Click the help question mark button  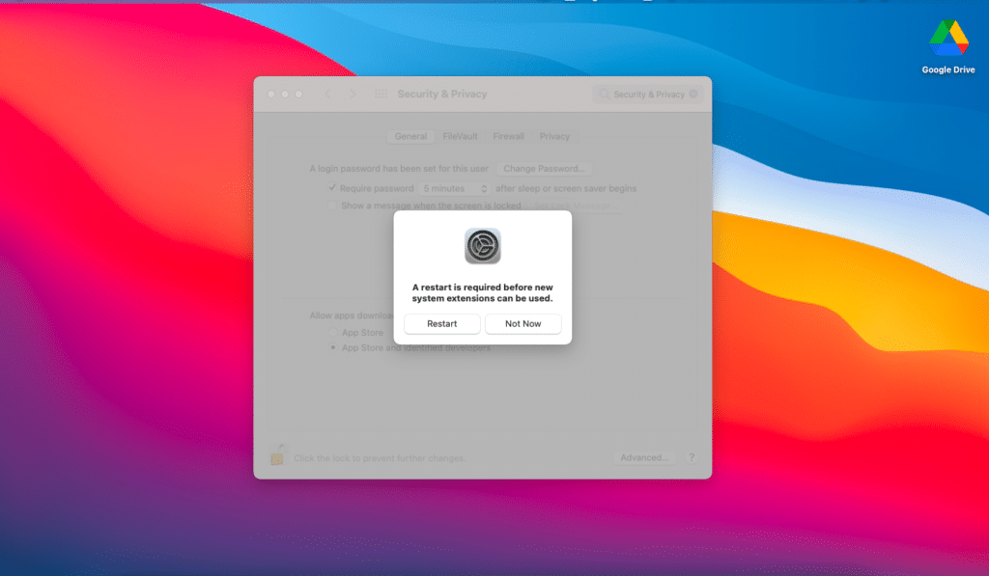pyautogui.click(x=692, y=457)
